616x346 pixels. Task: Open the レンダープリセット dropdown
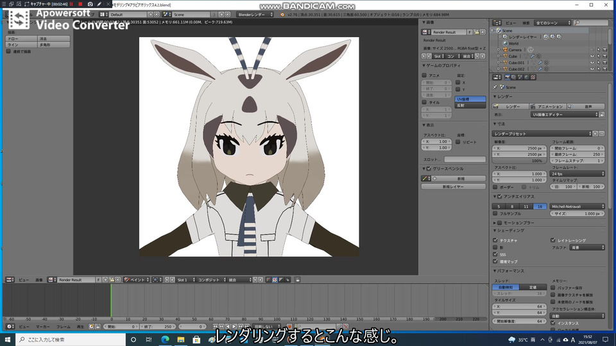coord(542,134)
